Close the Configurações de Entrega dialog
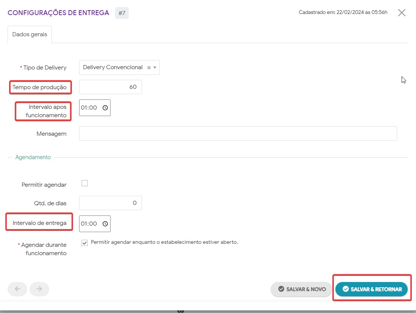 pyautogui.click(x=402, y=12)
